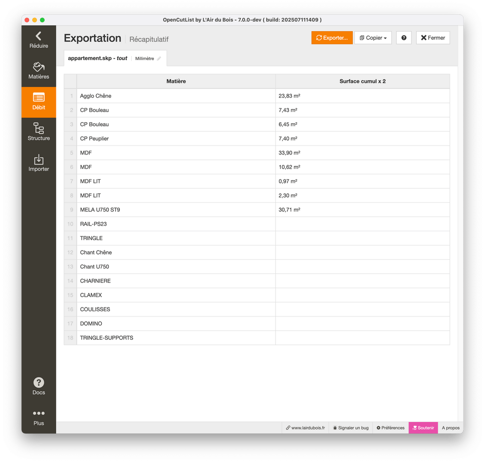The image size is (485, 462).
Task: Click the pink Soutenir button
Action: tap(423, 428)
